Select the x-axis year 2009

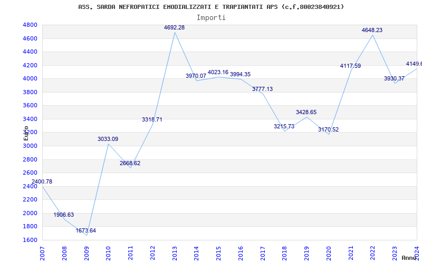(87, 254)
